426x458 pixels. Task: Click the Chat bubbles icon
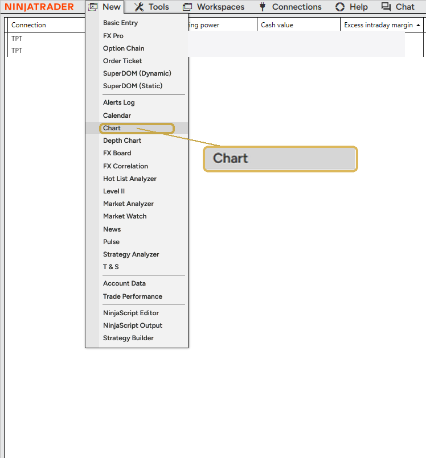(386, 7)
